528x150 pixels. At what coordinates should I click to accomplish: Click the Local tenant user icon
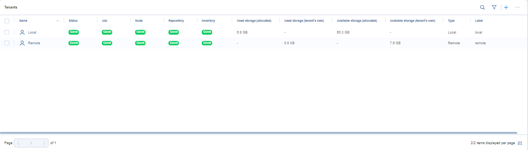(22, 32)
